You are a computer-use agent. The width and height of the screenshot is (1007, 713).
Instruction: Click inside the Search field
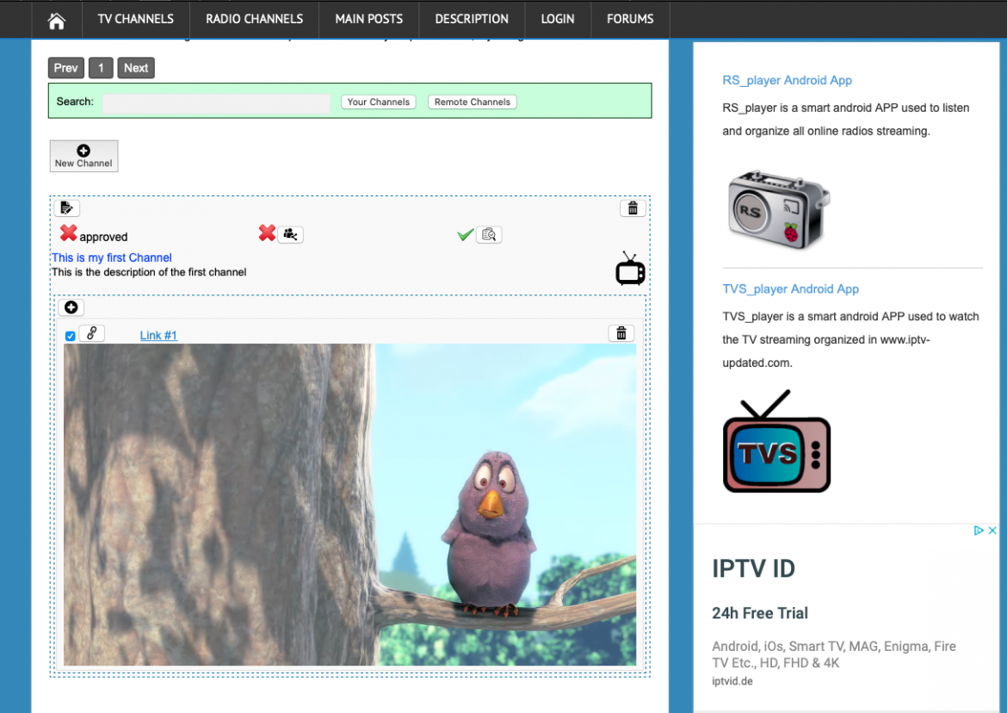[215, 102]
